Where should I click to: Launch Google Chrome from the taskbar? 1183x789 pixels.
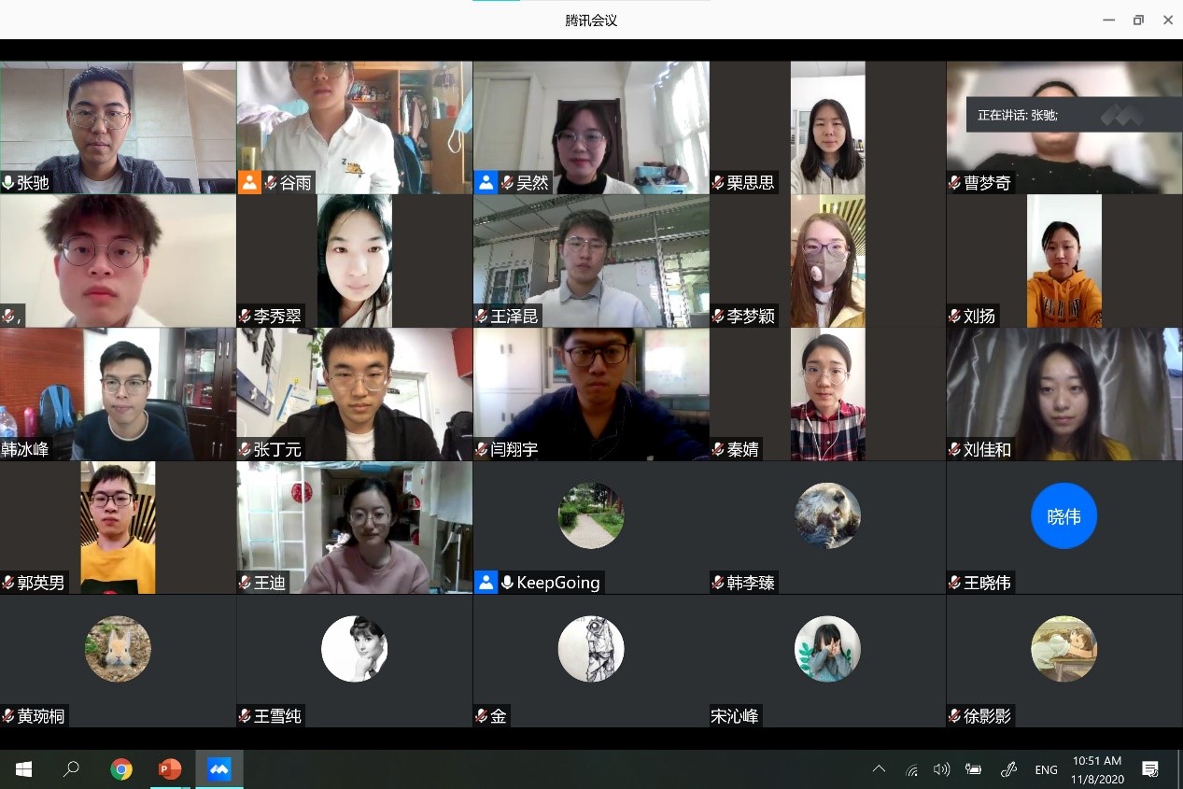(120, 769)
